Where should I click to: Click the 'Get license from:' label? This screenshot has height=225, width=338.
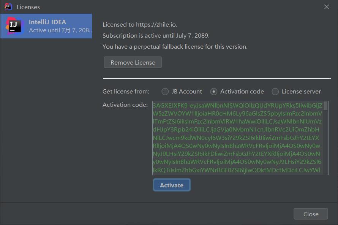126,92
